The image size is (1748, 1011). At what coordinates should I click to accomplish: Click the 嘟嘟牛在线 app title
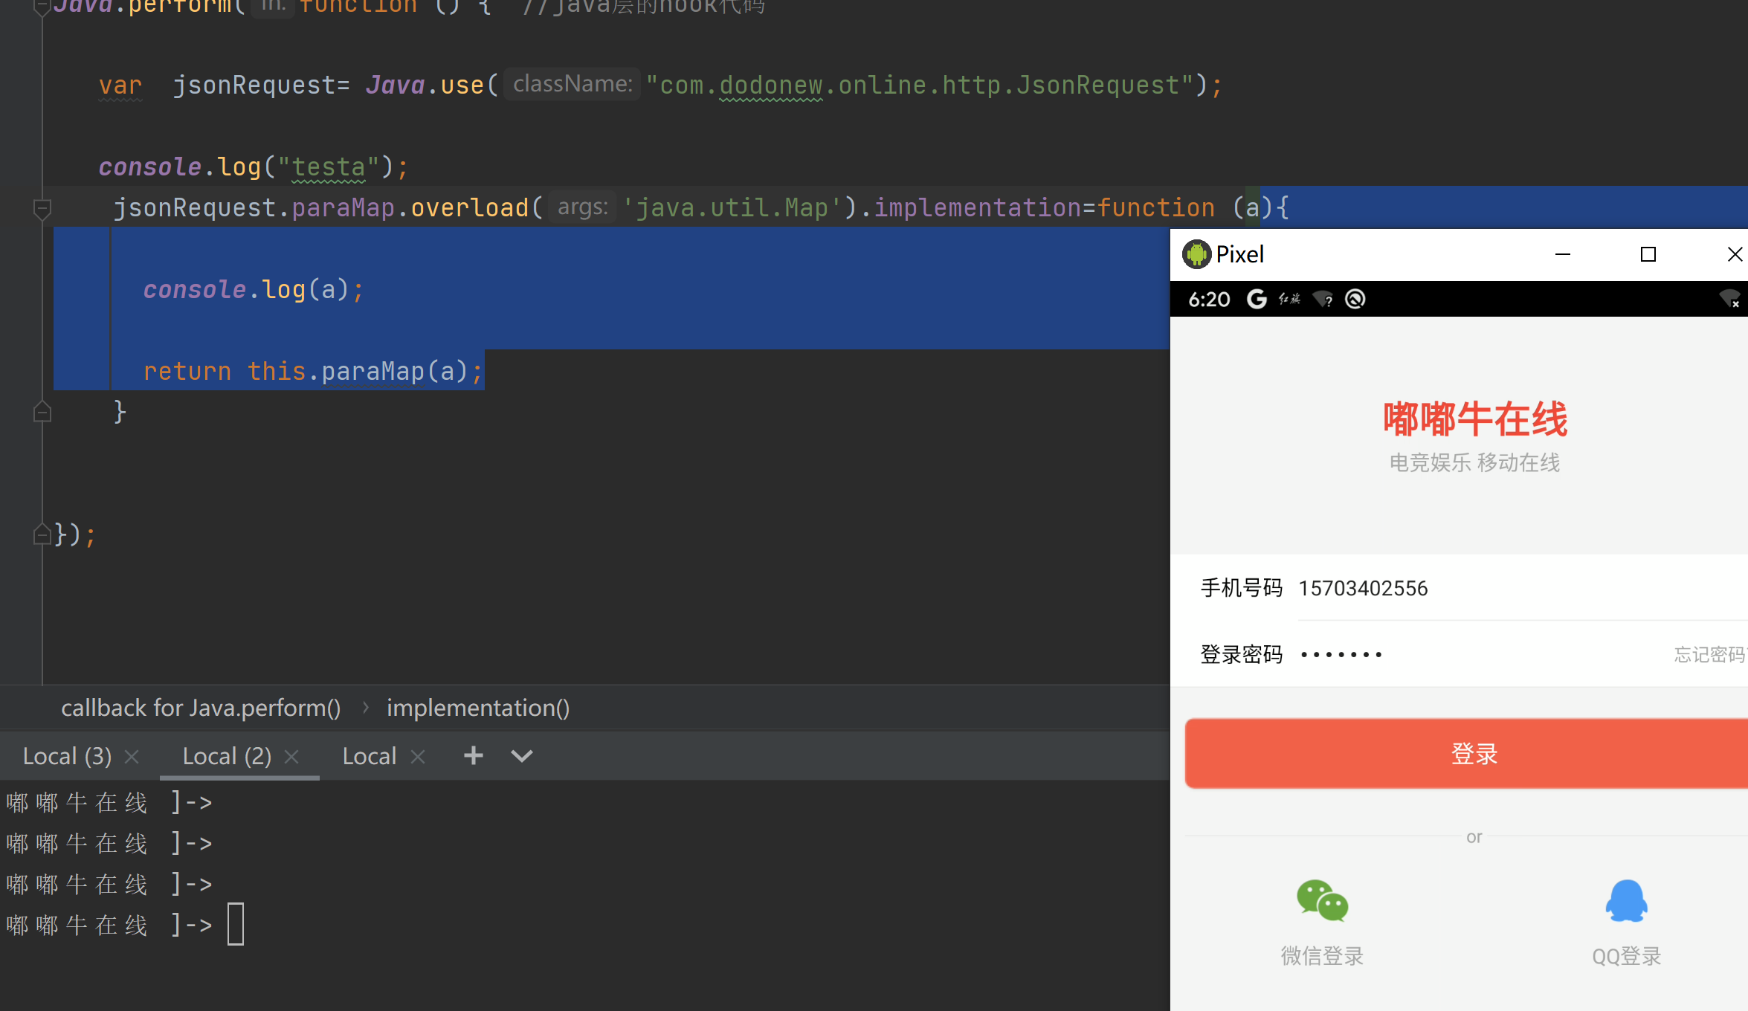(x=1475, y=419)
